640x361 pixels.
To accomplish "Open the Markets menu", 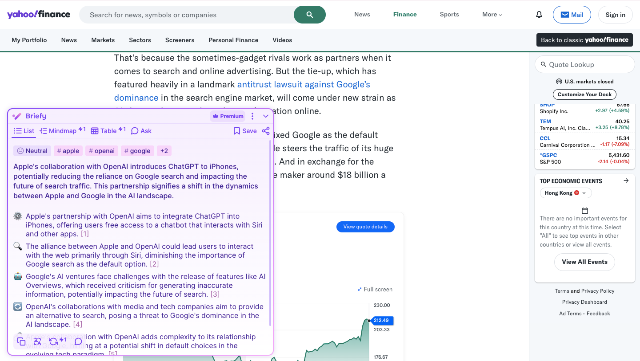I will pyautogui.click(x=103, y=40).
